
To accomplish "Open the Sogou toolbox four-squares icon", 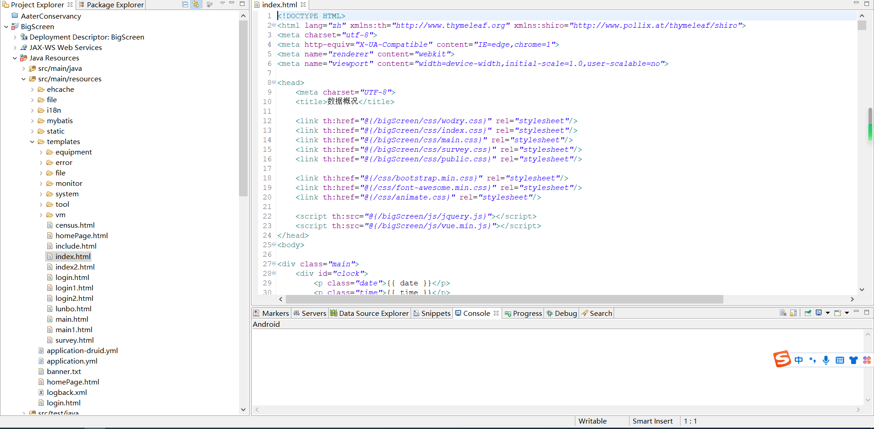I will [x=867, y=360].
